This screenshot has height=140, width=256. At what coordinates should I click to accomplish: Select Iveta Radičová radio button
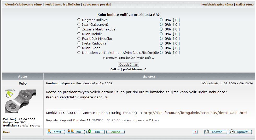79,43
